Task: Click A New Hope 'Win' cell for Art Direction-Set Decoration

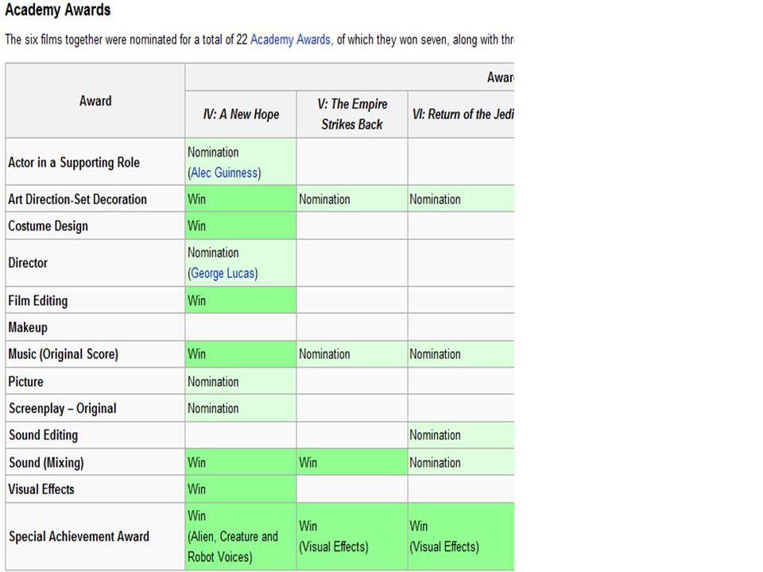Action: 241,199
